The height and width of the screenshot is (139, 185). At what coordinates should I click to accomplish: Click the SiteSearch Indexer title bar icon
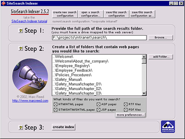[3, 3]
